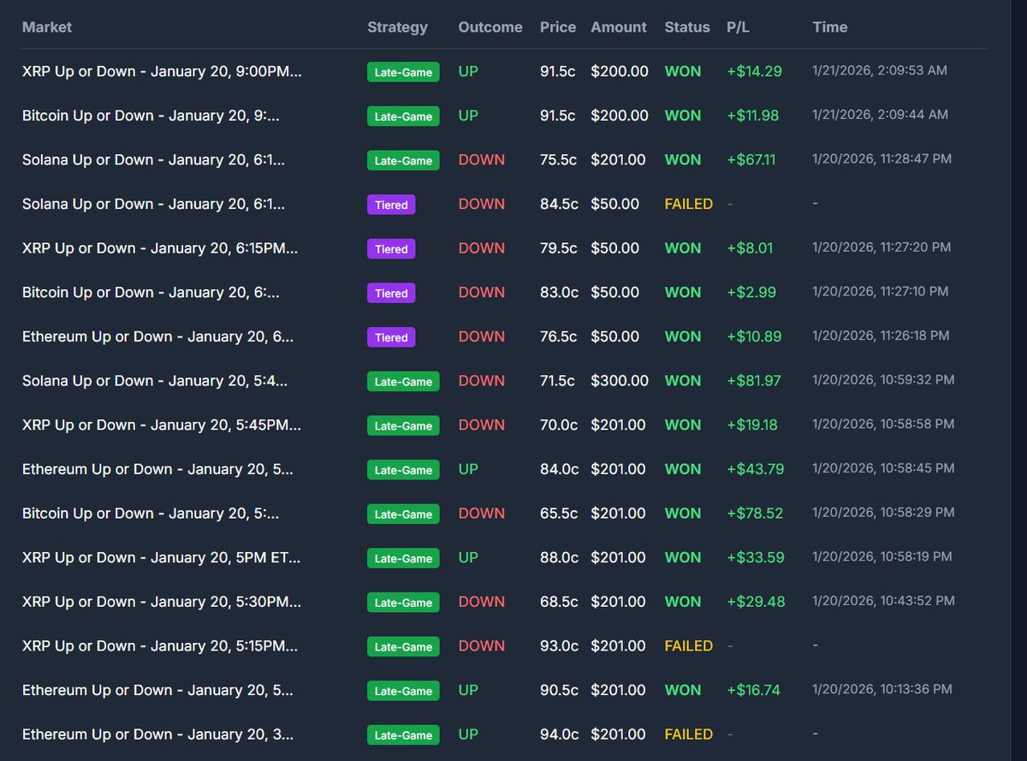
Task: Sort by the Time column header
Action: pyautogui.click(x=829, y=27)
